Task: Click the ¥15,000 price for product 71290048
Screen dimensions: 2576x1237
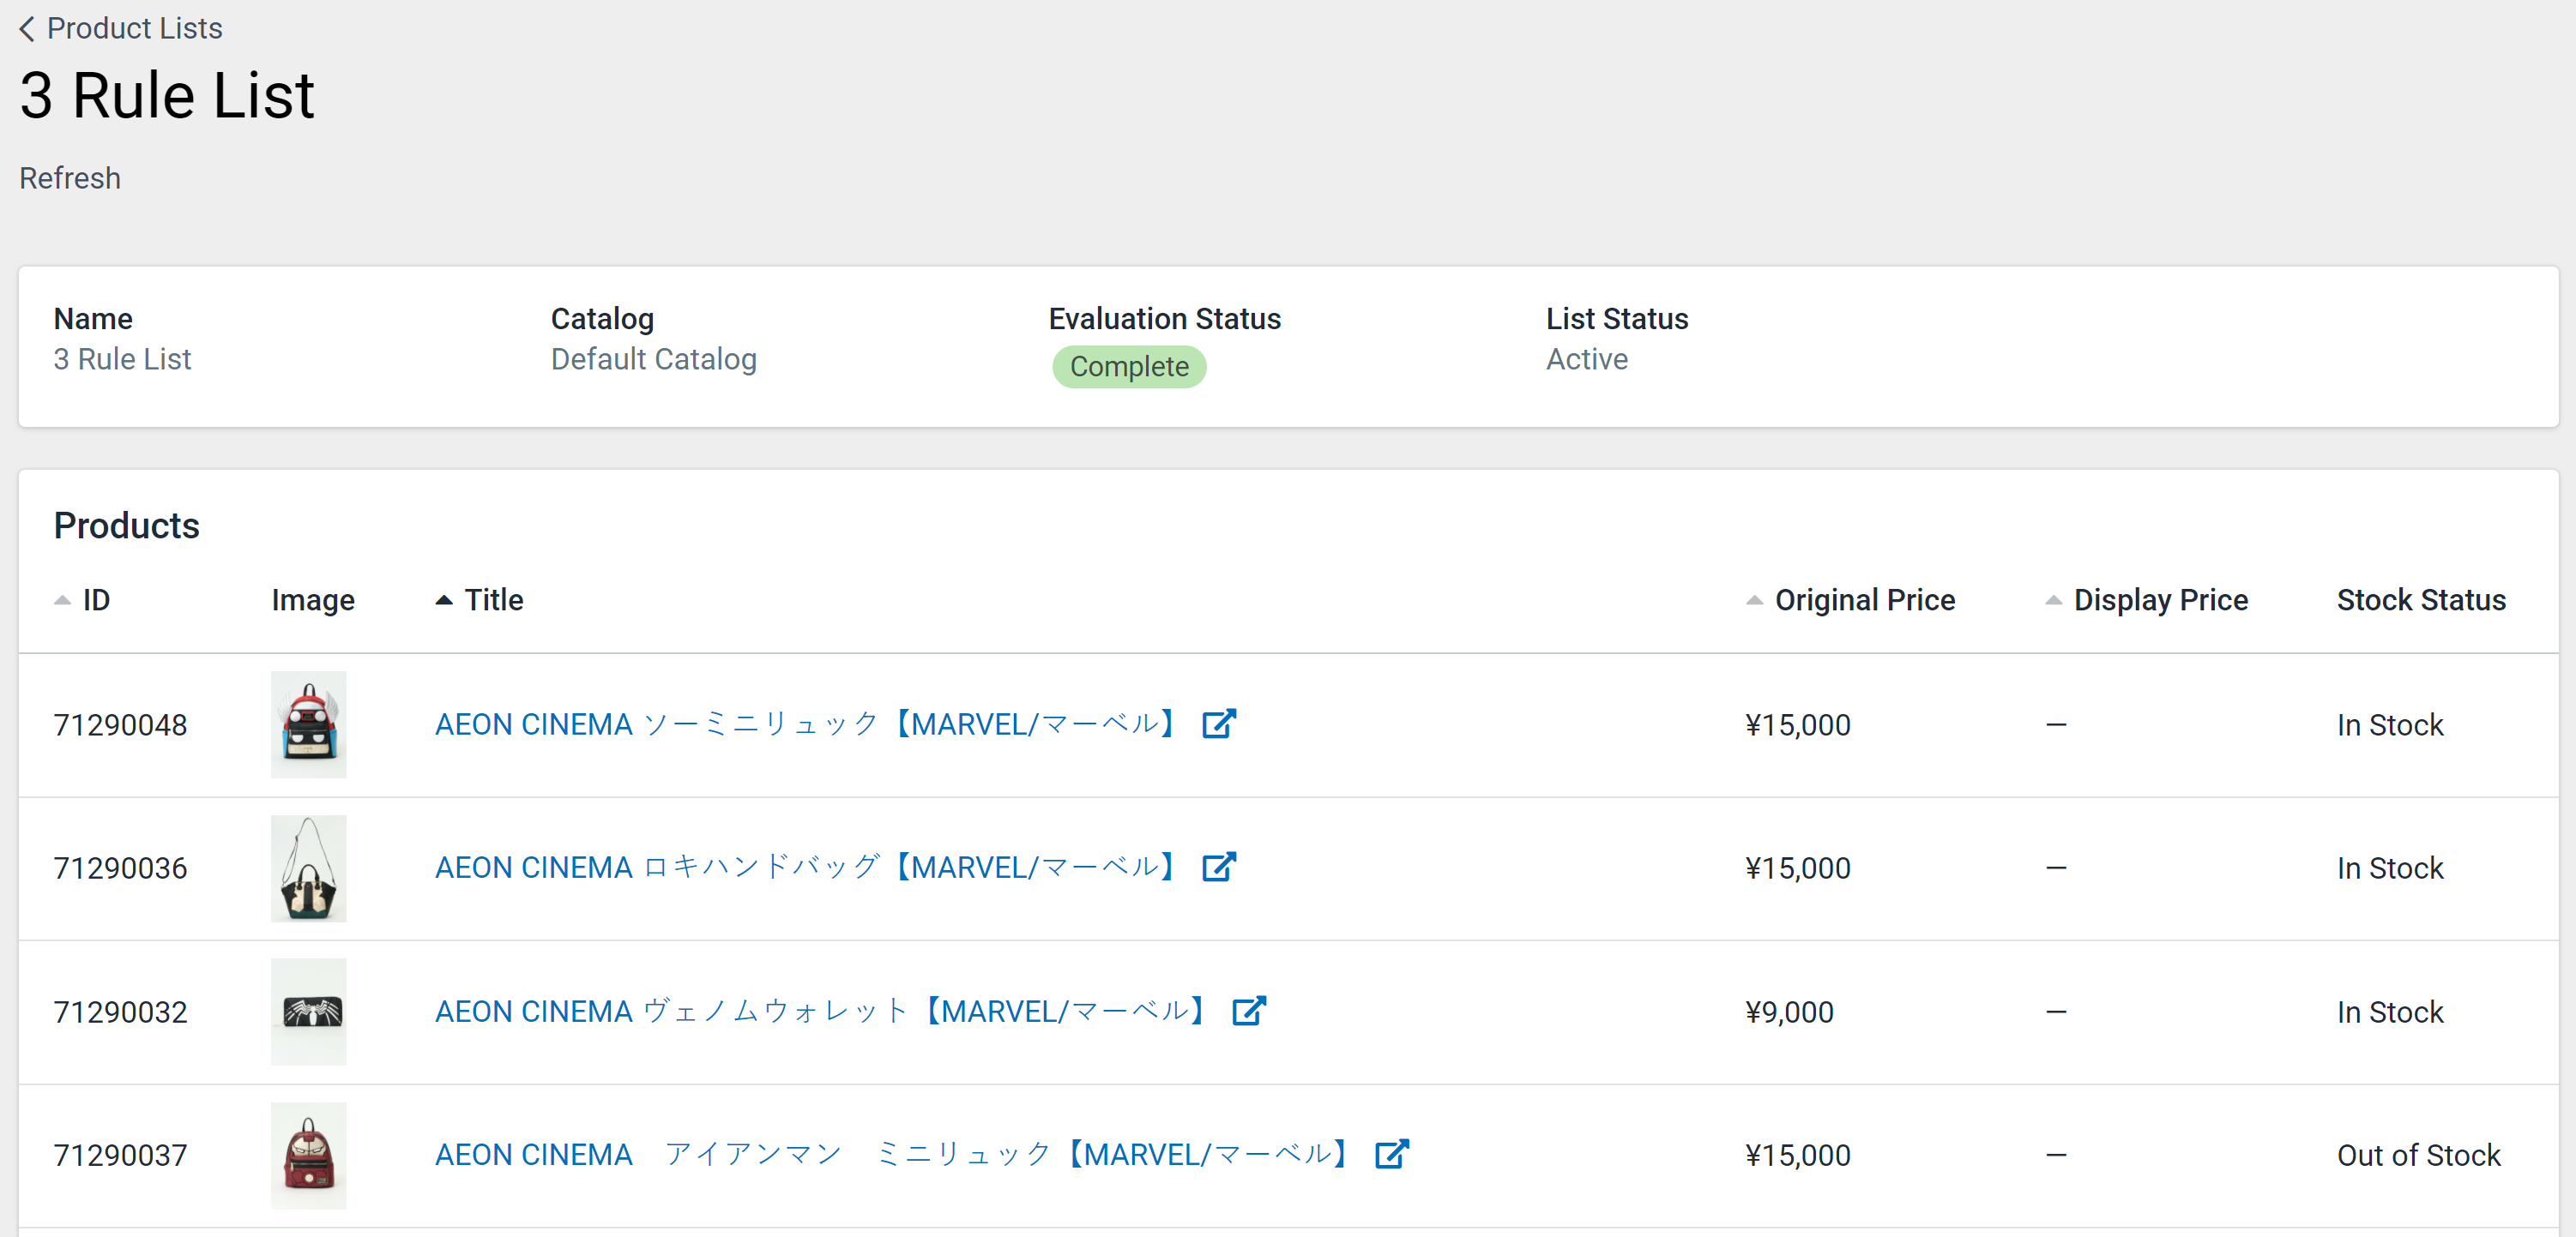Action: (1798, 724)
